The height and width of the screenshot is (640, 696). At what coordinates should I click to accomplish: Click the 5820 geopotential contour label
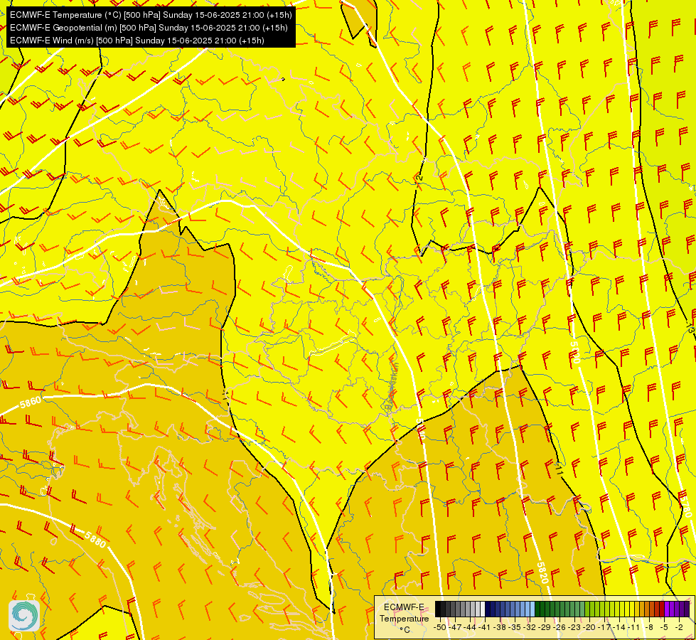click(542, 573)
